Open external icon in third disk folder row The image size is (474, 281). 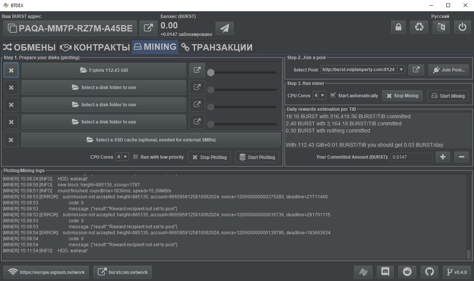(x=197, y=104)
